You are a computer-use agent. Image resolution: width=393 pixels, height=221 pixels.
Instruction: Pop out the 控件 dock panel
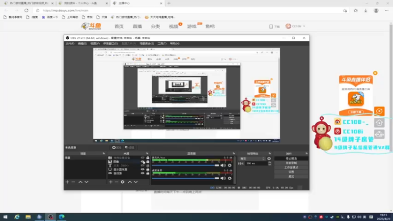pos(306,153)
